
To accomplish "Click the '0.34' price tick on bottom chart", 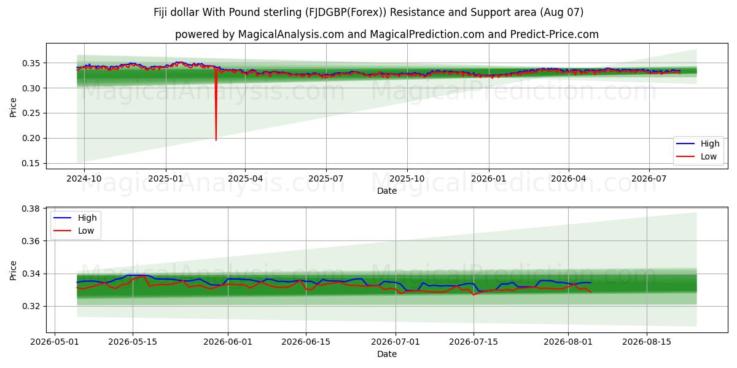I will coord(32,274).
